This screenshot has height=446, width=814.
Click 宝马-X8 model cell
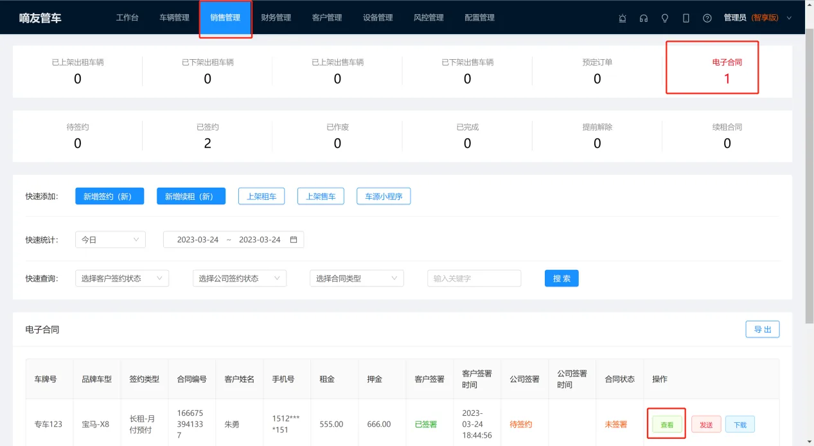(95, 425)
